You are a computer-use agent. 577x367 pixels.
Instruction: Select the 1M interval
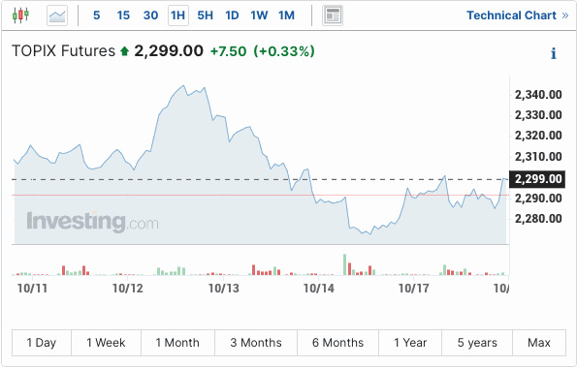coord(286,15)
